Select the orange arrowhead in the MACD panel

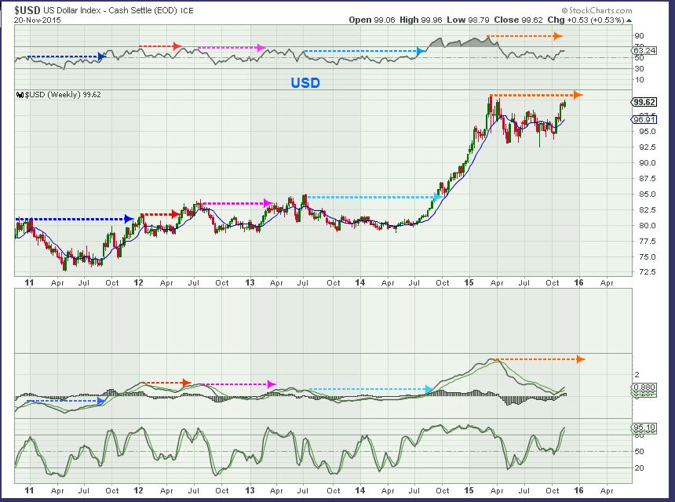[x=581, y=359]
